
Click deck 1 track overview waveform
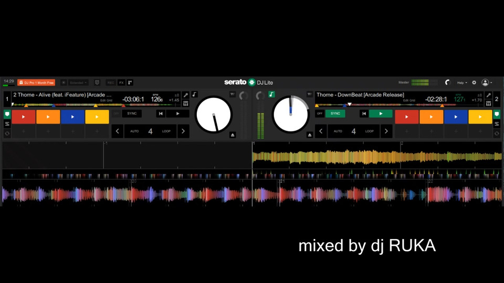click(x=96, y=105)
